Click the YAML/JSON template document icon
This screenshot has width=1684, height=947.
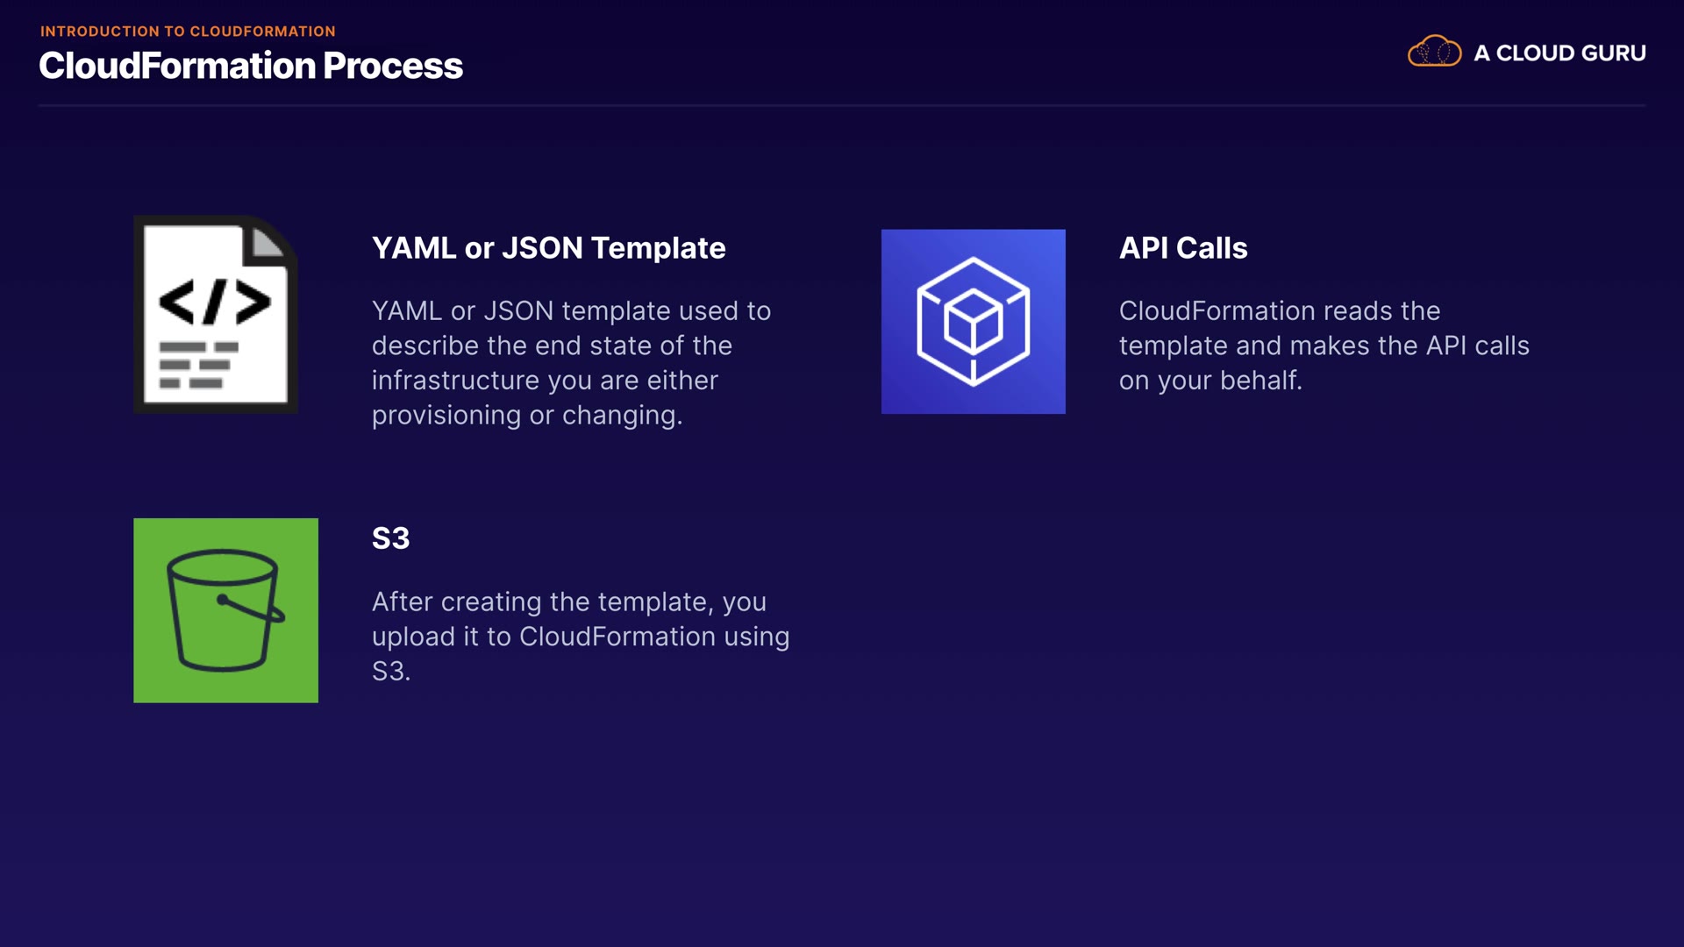216,315
